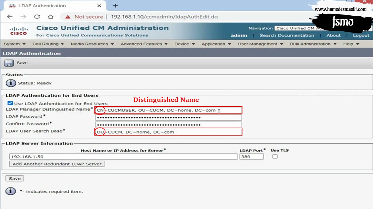Click the LDAP User Search Base field
This screenshot has width=373, height=209.
(168, 132)
